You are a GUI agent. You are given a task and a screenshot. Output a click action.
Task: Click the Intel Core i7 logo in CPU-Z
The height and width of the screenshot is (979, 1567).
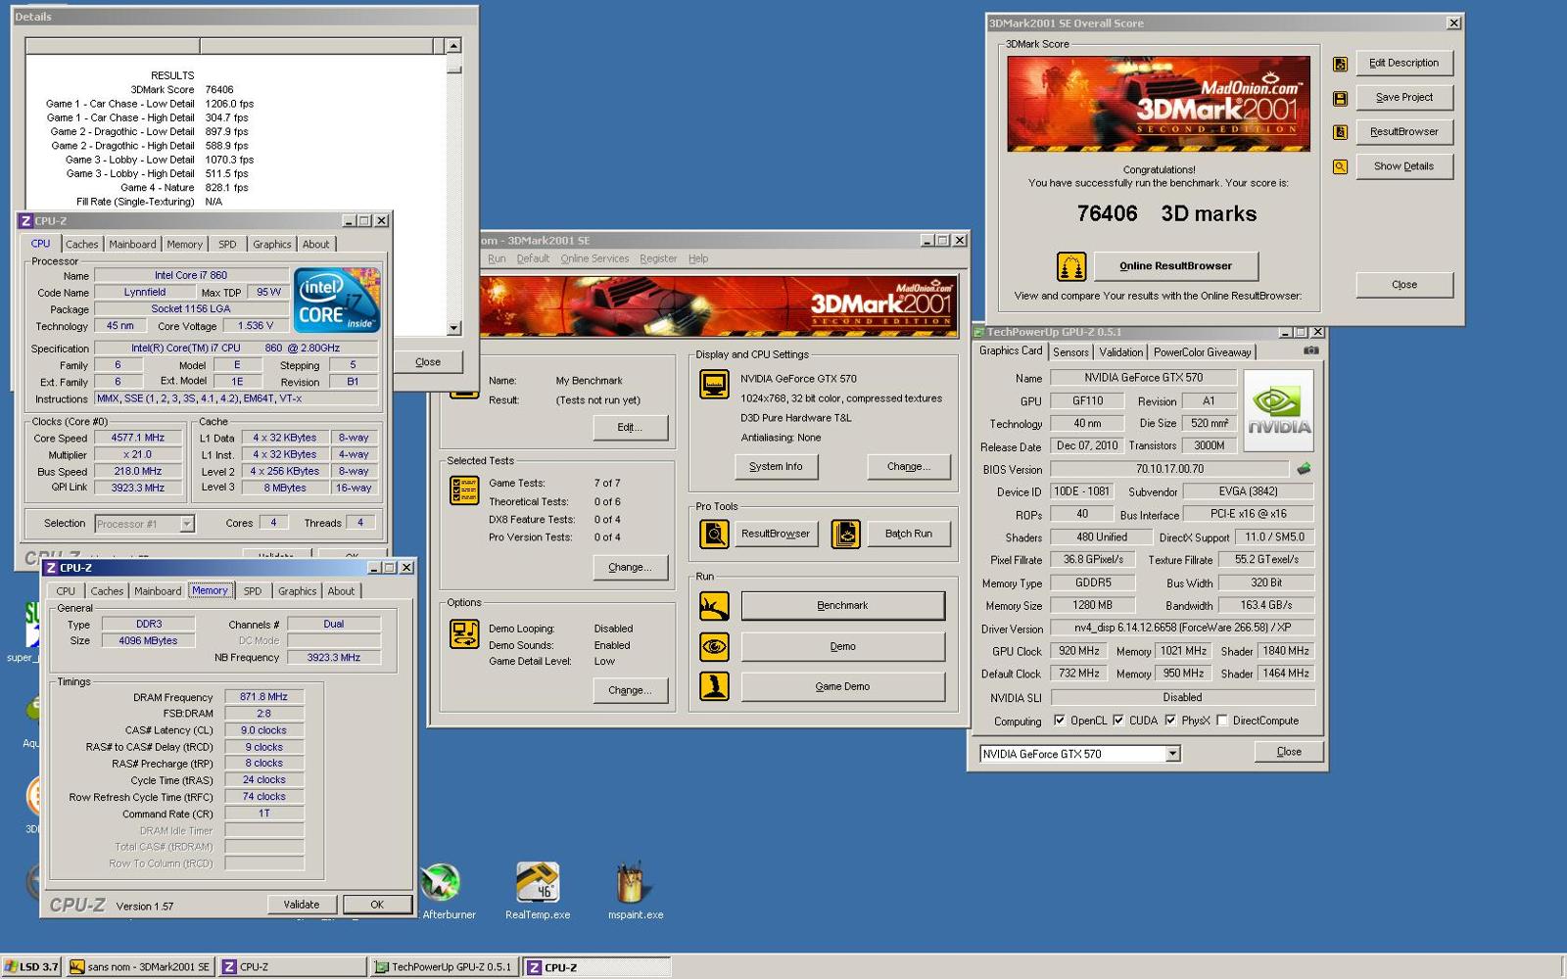pos(337,301)
